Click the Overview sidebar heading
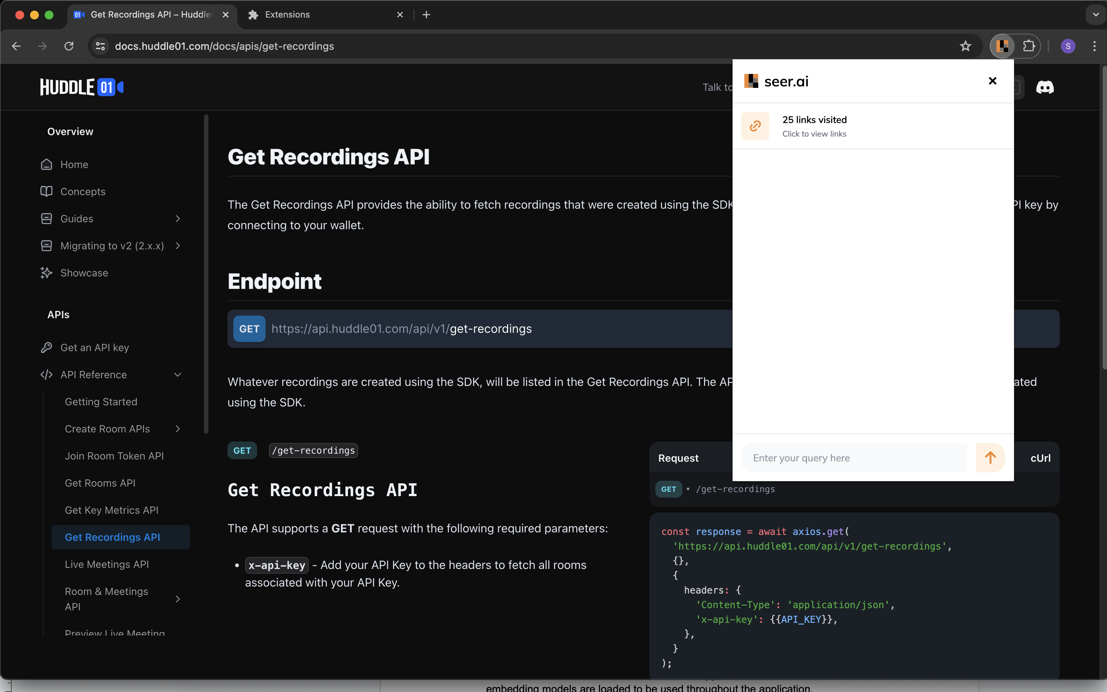Screen dimensions: 1107x692 pyautogui.click(x=70, y=131)
